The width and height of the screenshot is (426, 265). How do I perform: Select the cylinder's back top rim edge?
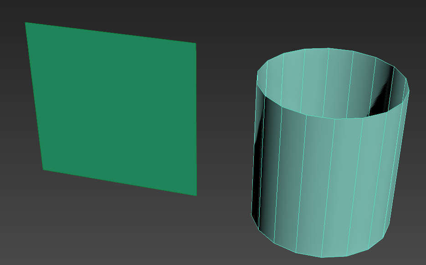pos(328,48)
